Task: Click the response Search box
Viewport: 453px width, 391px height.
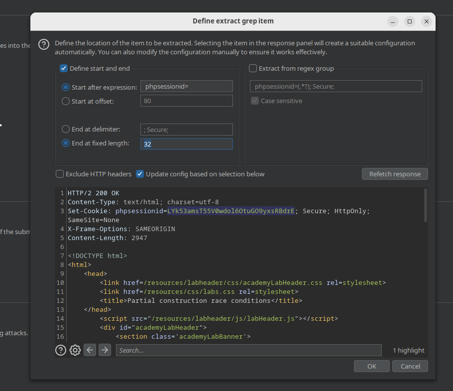Action: click(x=248, y=350)
